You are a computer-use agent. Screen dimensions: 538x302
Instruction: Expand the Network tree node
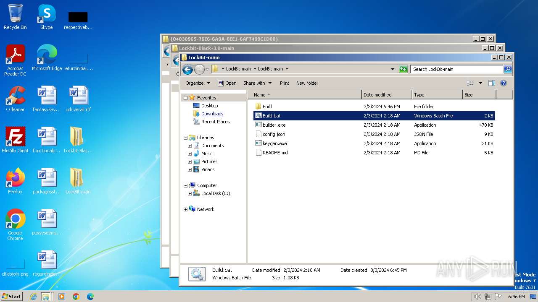pos(185,209)
